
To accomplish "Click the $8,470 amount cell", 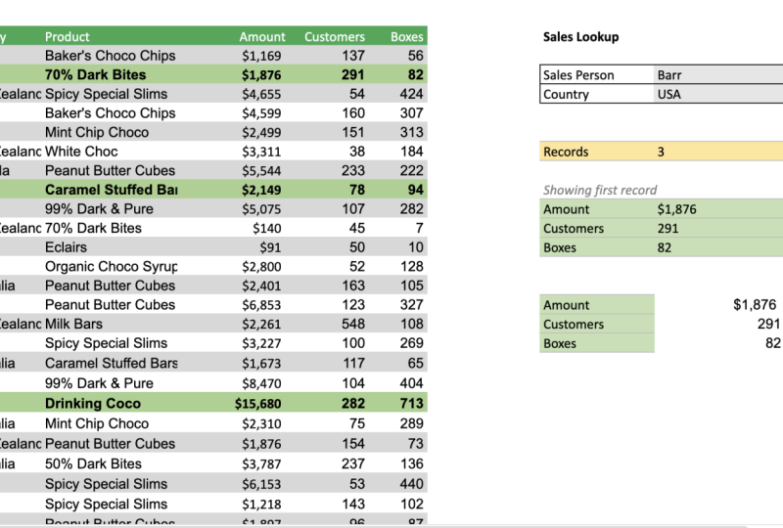I will tap(261, 383).
